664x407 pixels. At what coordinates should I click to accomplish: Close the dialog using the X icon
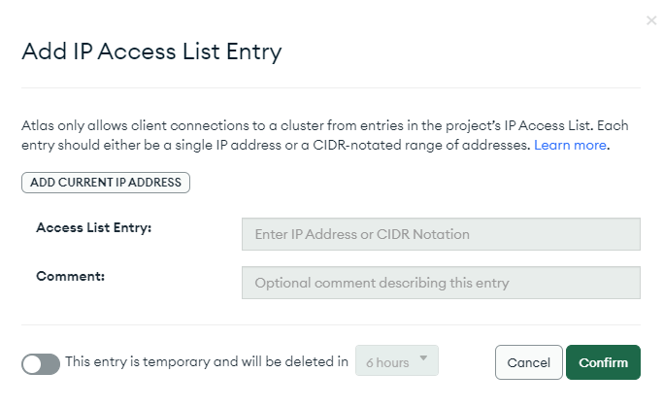[651, 20]
